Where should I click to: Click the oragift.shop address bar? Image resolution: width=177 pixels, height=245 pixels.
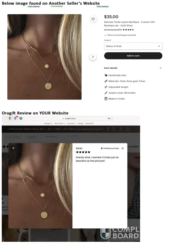click(x=70, y=119)
